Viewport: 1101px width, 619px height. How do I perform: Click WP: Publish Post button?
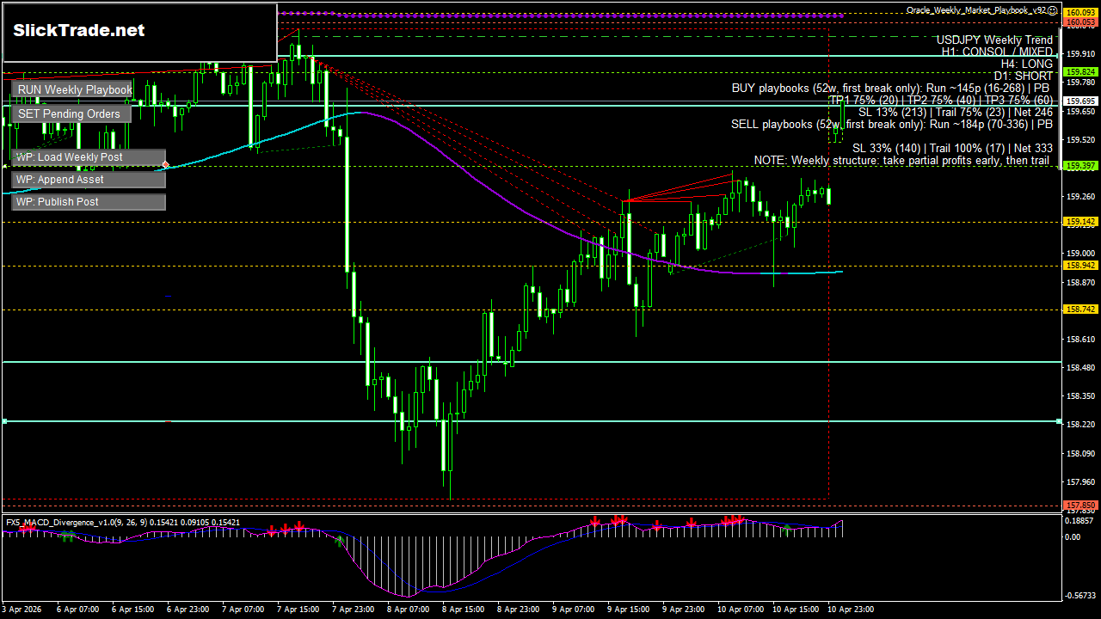click(89, 202)
